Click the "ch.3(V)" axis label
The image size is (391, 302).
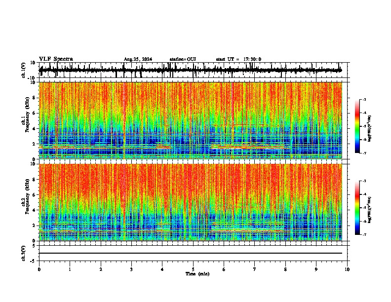pyautogui.click(x=24, y=253)
